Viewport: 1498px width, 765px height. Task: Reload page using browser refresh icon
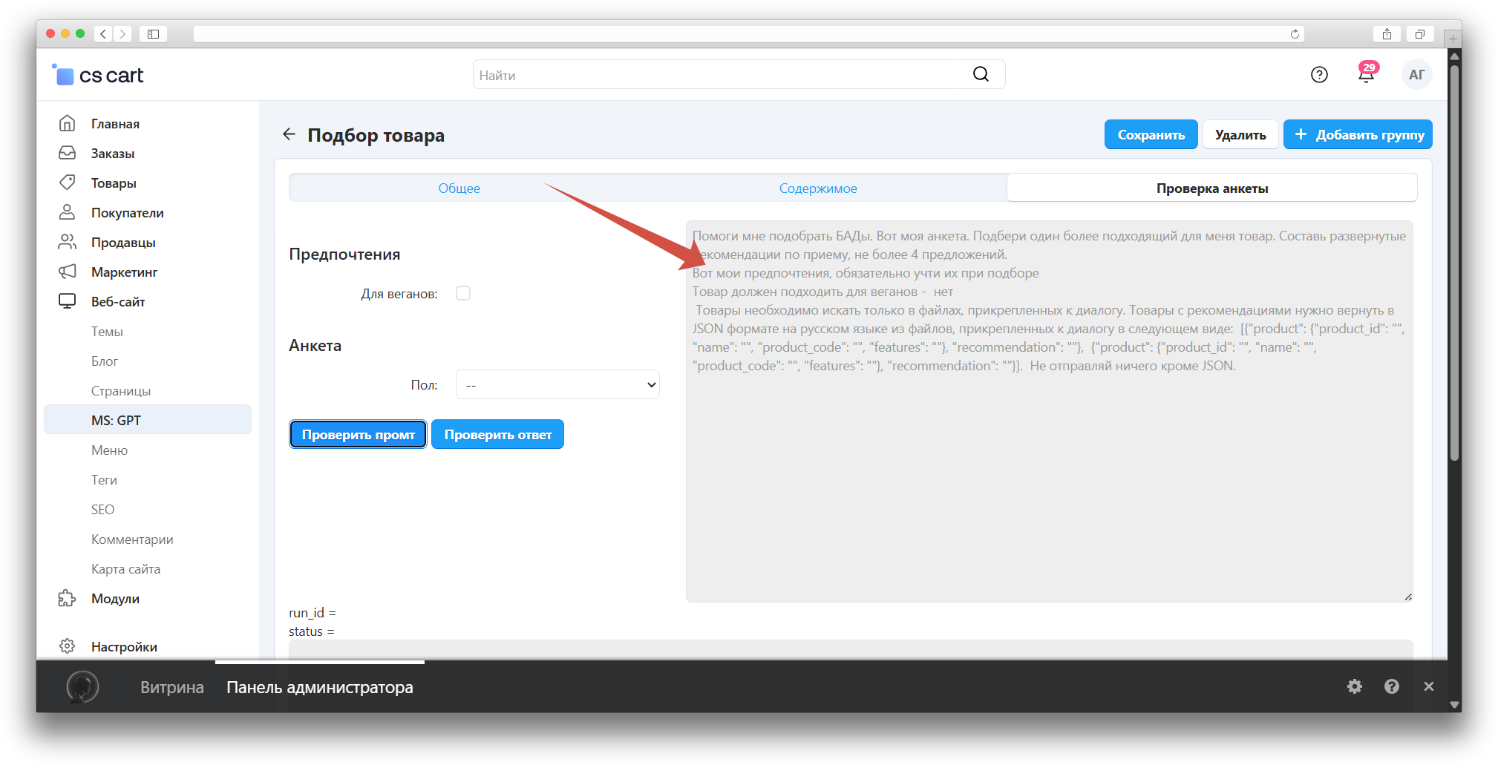pyautogui.click(x=1295, y=34)
